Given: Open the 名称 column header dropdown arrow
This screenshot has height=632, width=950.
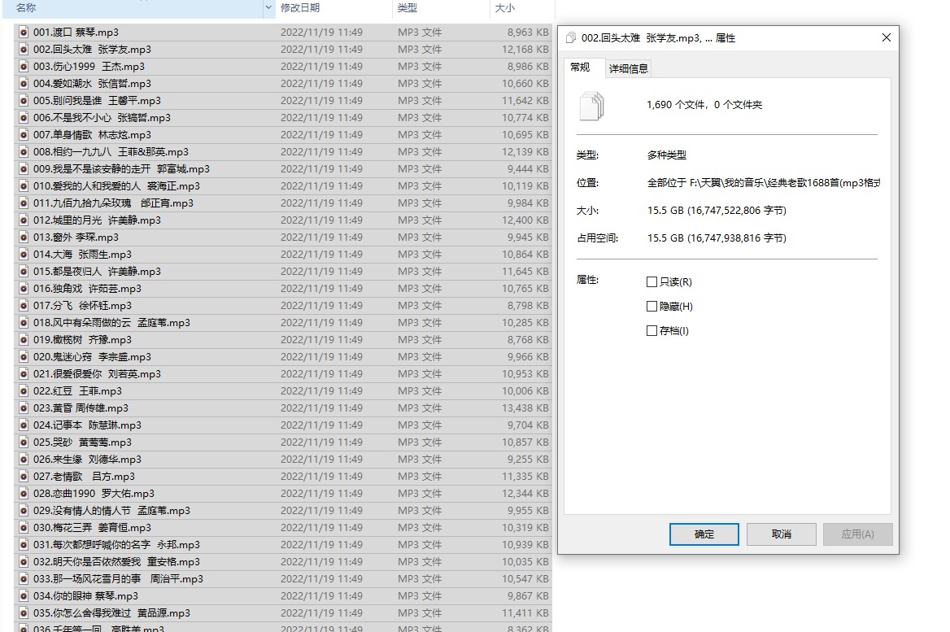Looking at the screenshot, I should click(x=268, y=8).
